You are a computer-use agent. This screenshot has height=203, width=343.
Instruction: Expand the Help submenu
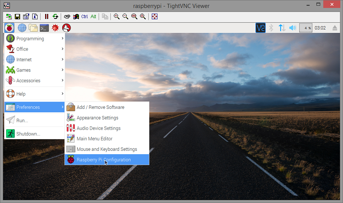pyautogui.click(x=35, y=94)
